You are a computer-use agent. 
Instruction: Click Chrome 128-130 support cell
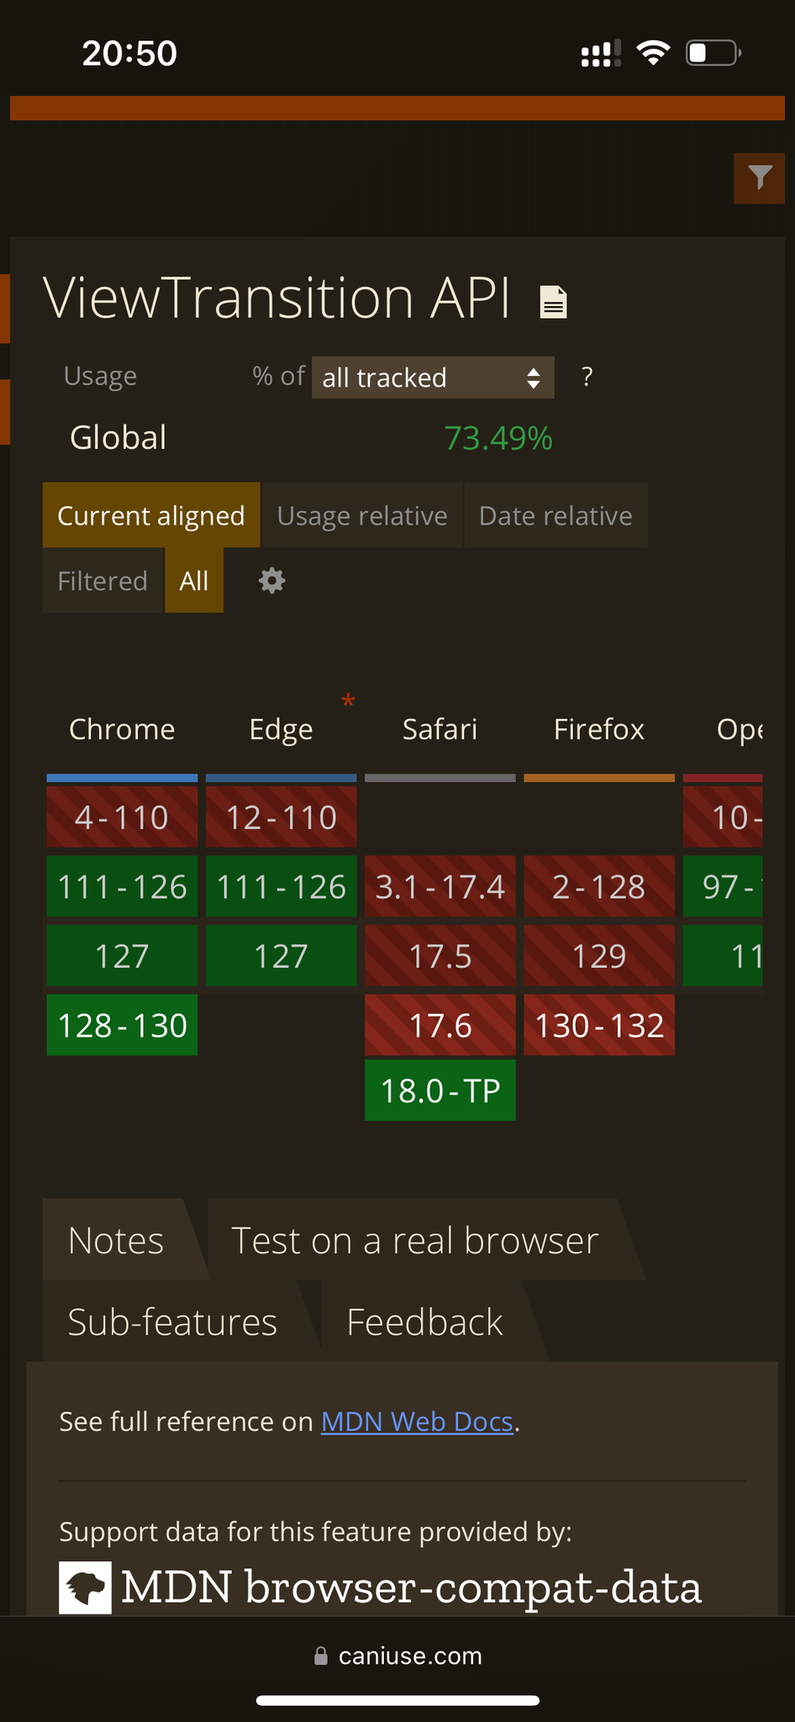[123, 1025]
